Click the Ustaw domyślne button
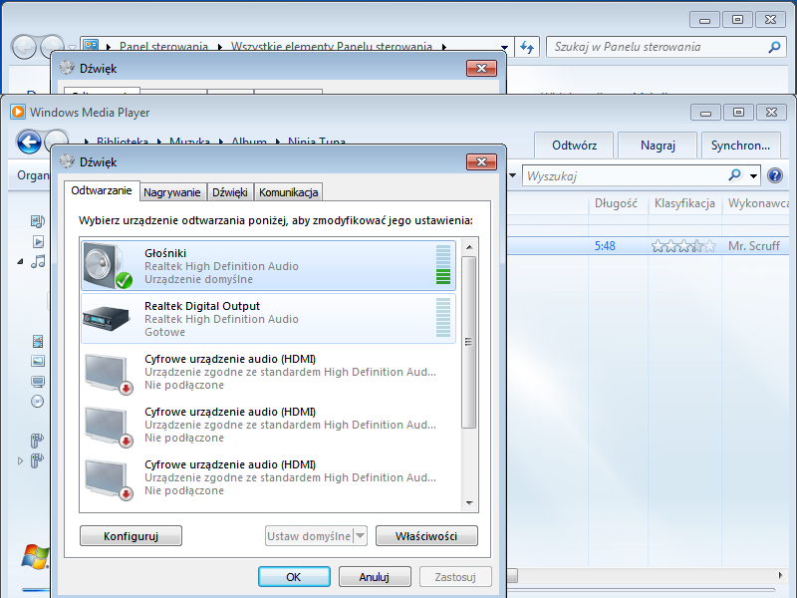Image resolution: width=797 pixels, height=598 pixels. click(309, 536)
